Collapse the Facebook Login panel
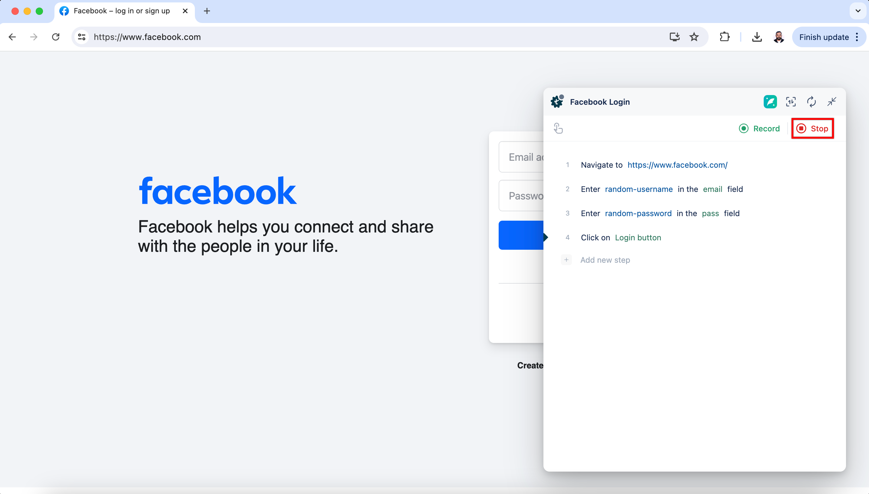The height and width of the screenshot is (494, 869). point(832,102)
